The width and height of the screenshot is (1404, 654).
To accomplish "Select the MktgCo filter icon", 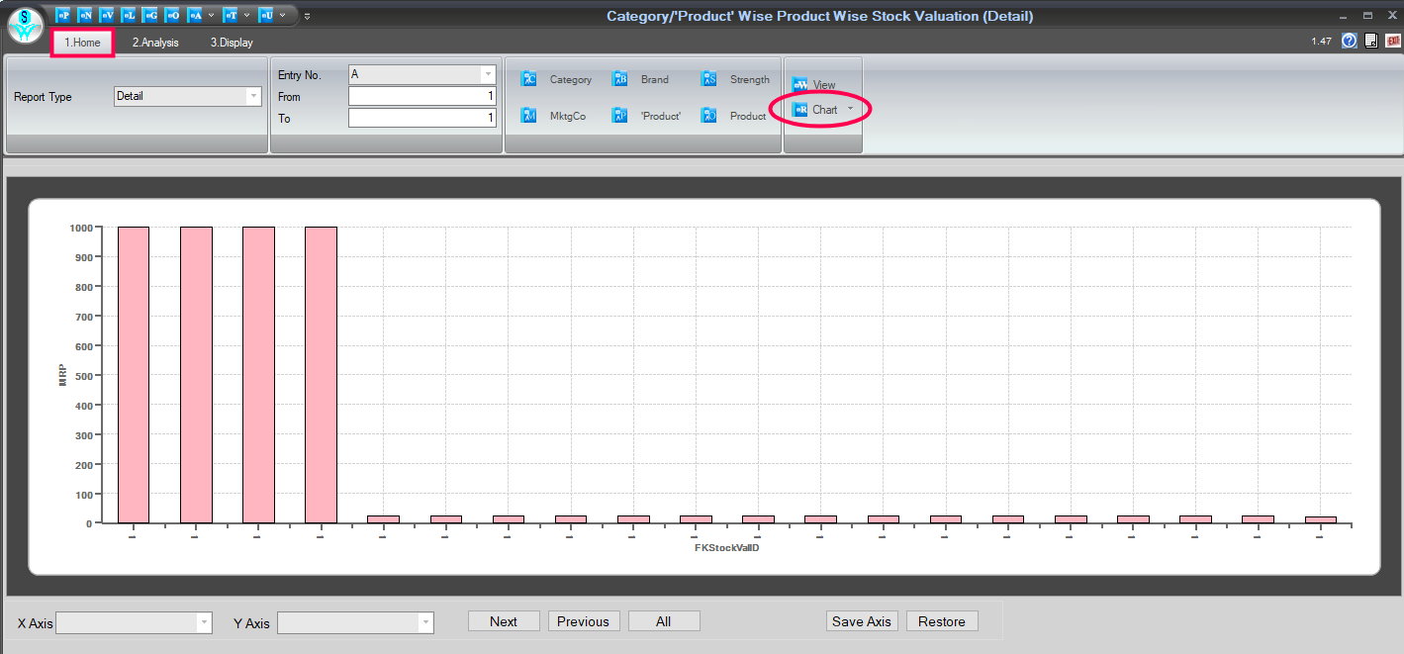I will 529,116.
